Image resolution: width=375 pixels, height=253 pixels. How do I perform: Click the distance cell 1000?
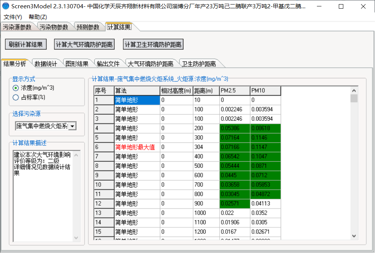[206, 213]
